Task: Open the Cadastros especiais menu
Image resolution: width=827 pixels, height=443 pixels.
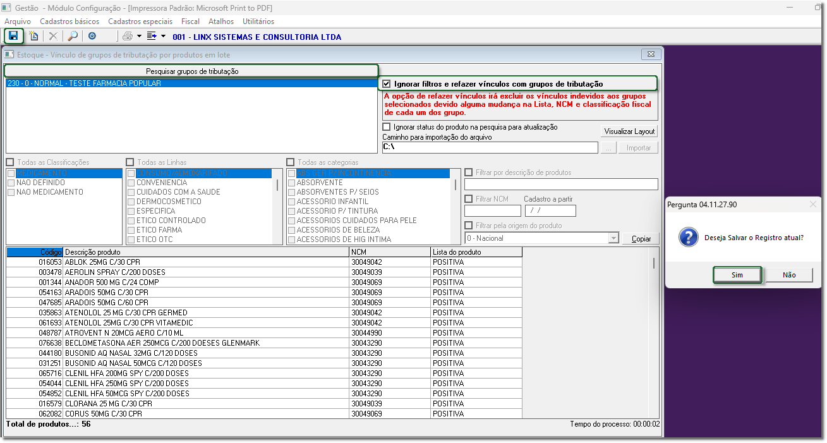Action: [140, 21]
